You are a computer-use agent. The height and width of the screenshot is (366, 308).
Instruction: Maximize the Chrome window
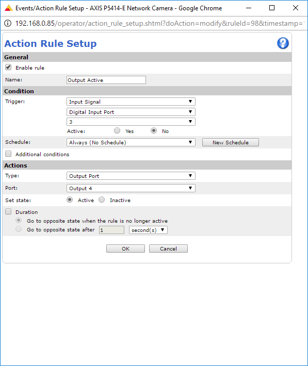pyautogui.click(x=272, y=8)
